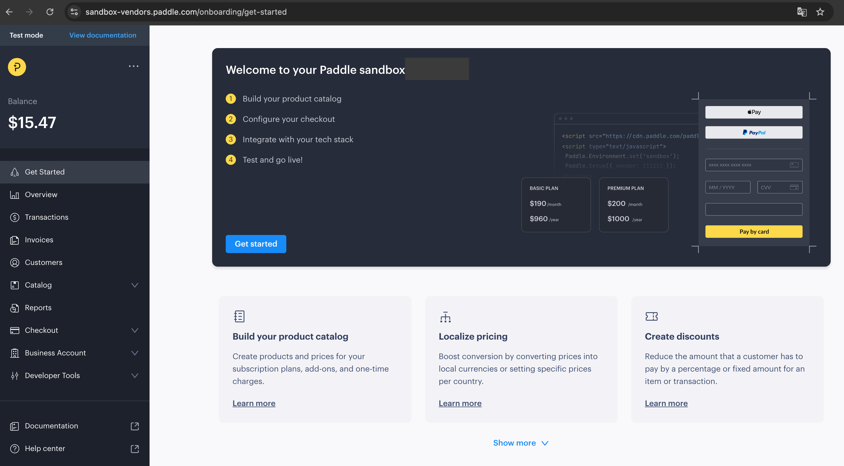Open the View documentation link
The height and width of the screenshot is (466, 844).
coord(103,35)
